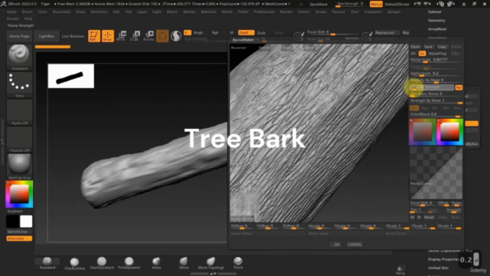The image size is (490, 276).
Task: Open the MatCap Gray material selector
Action: [19, 167]
